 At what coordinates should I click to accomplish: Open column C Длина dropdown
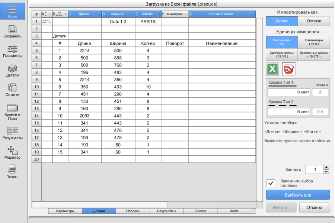(85, 14)
